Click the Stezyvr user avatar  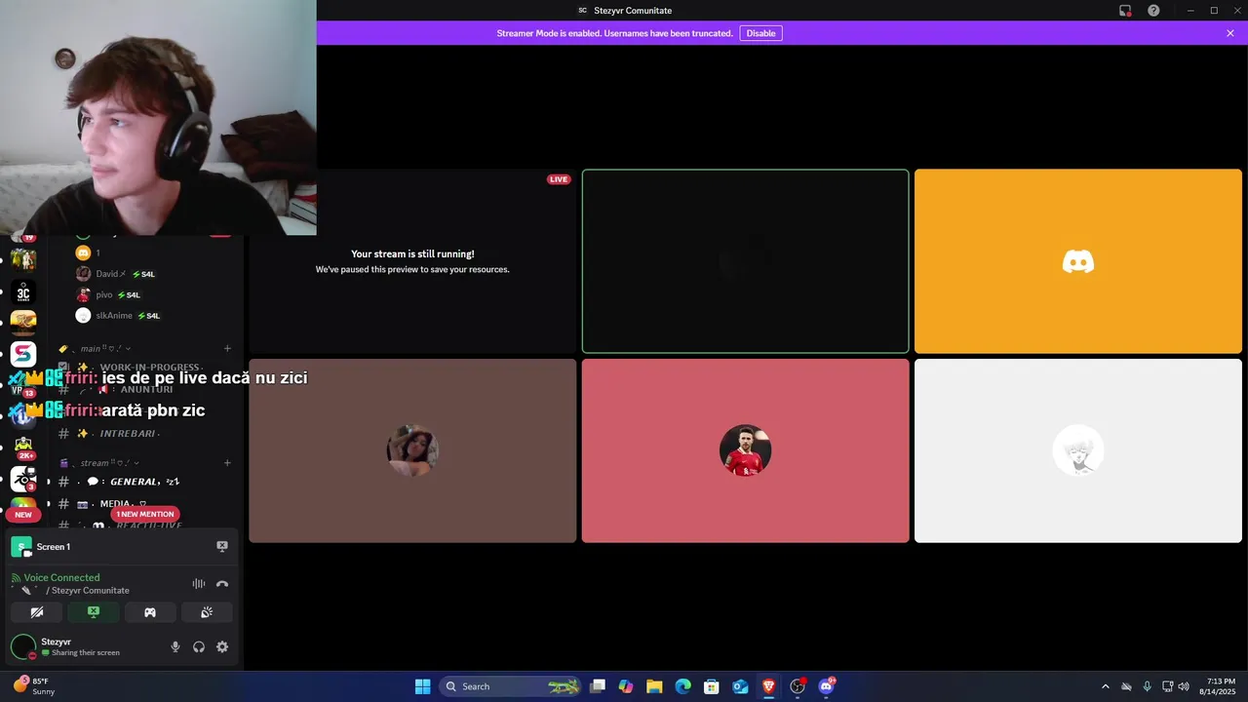pyautogui.click(x=23, y=646)
